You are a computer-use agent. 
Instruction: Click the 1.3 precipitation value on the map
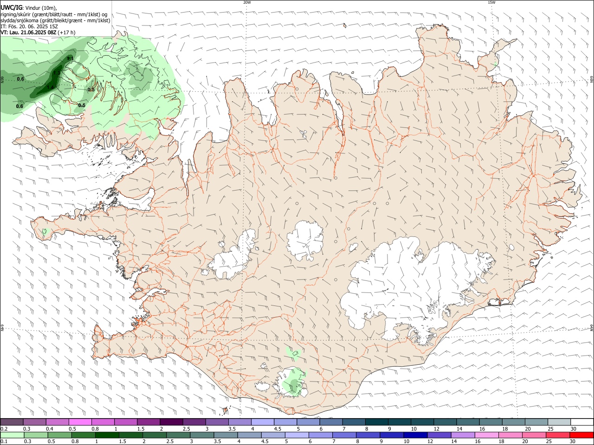57,73
